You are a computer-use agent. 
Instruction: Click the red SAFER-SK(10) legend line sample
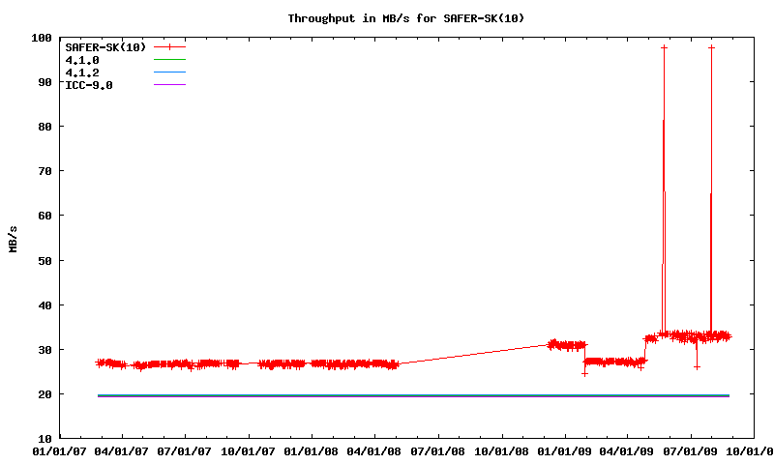(x=169, y=46)
